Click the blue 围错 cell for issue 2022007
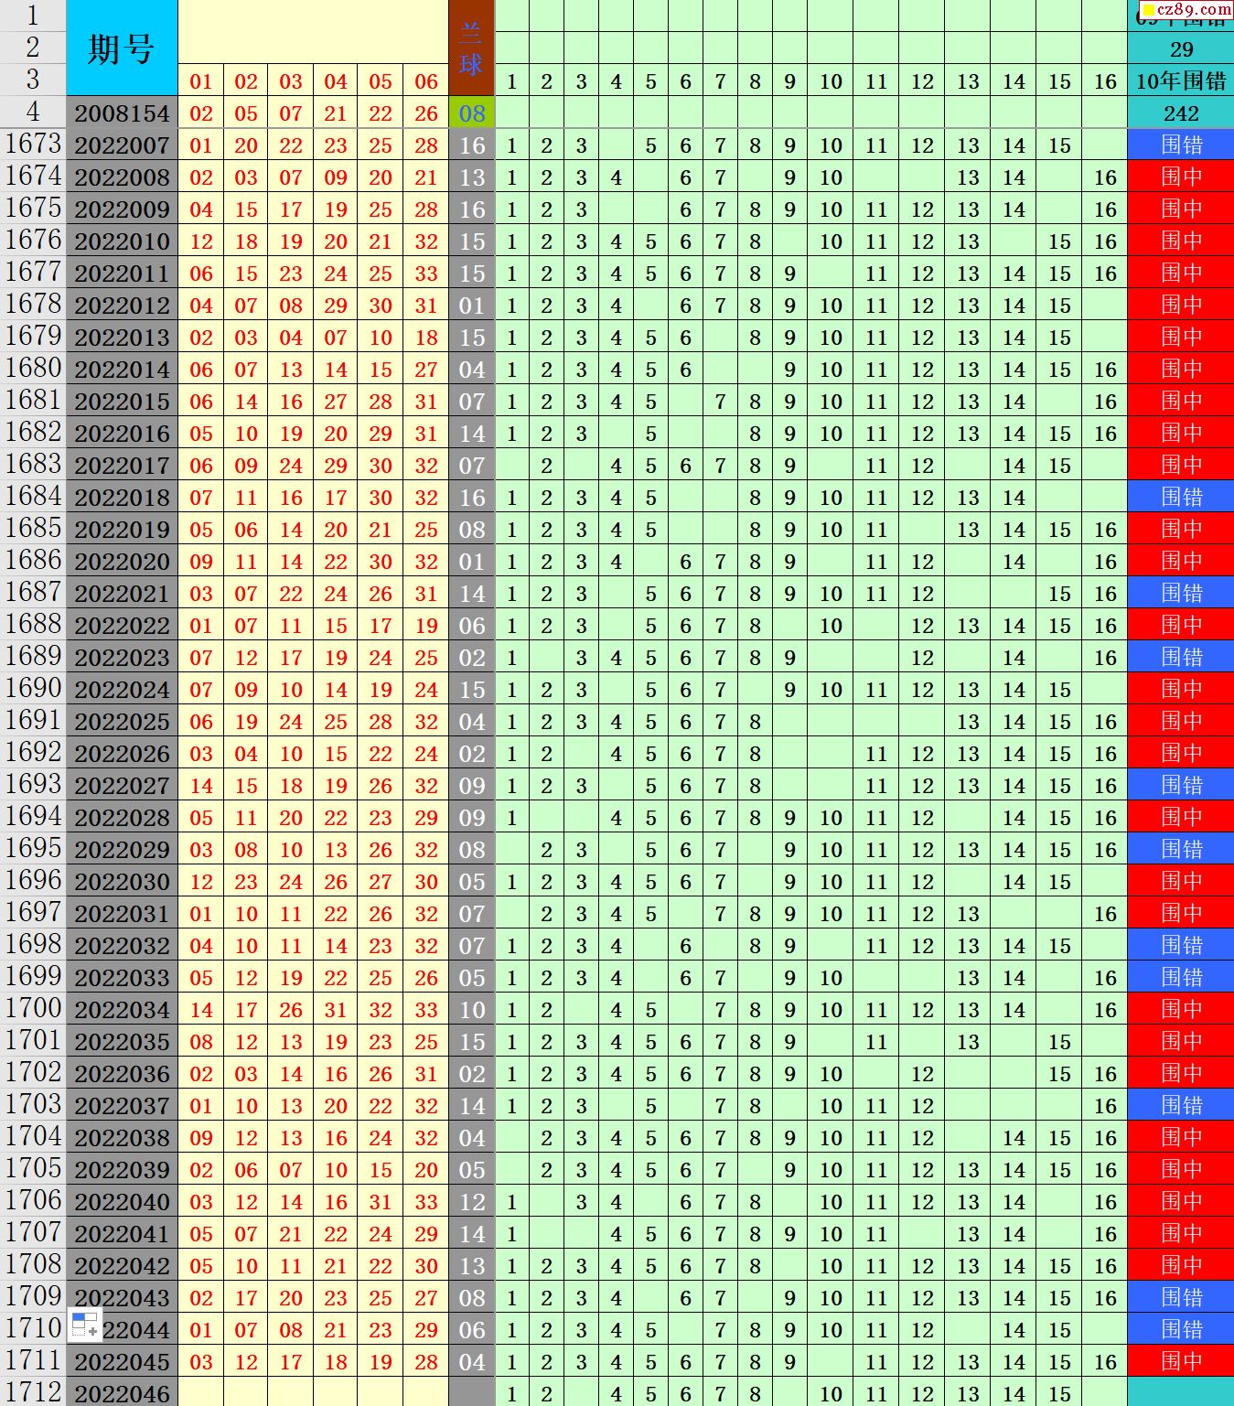 tap(1180, 145)
